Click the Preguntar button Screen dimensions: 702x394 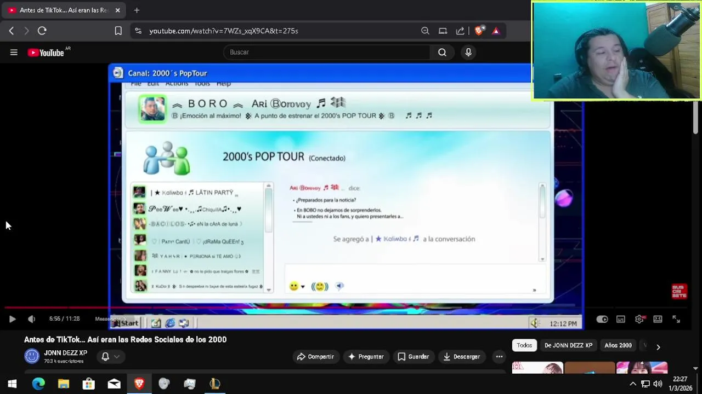pos(365,357)
